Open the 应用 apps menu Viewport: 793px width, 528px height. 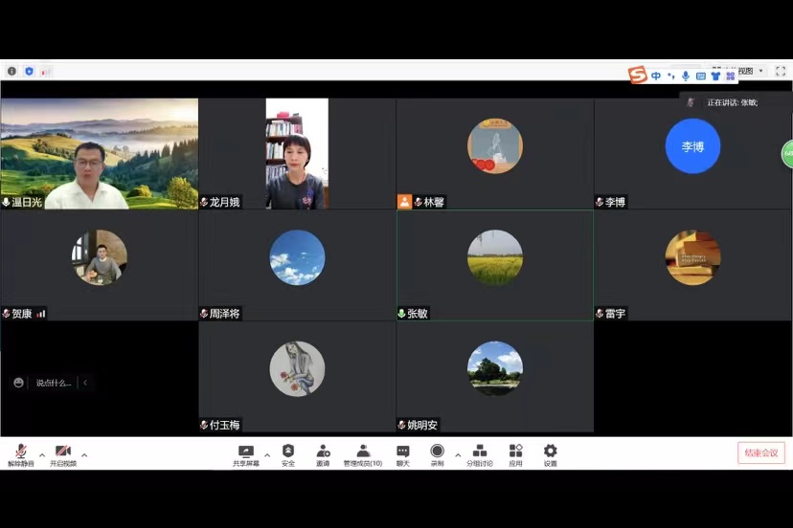(x=515, y=453)
